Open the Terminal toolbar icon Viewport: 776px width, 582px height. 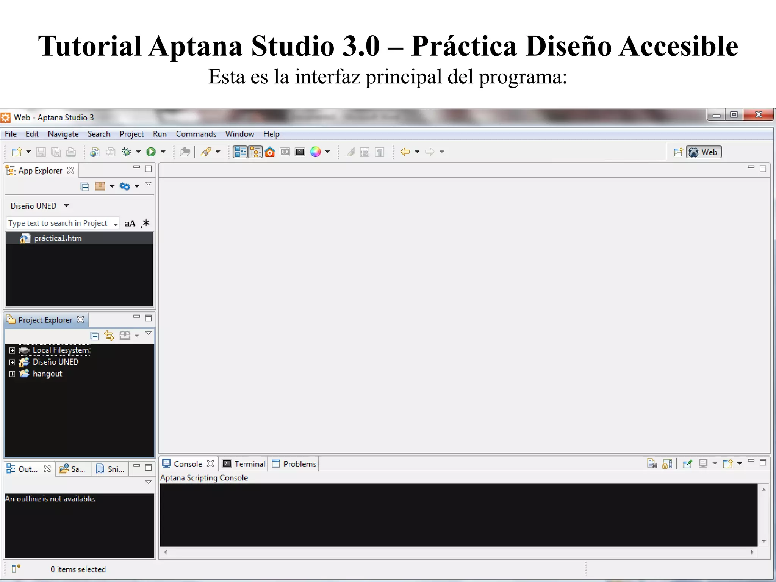[300, 152]
